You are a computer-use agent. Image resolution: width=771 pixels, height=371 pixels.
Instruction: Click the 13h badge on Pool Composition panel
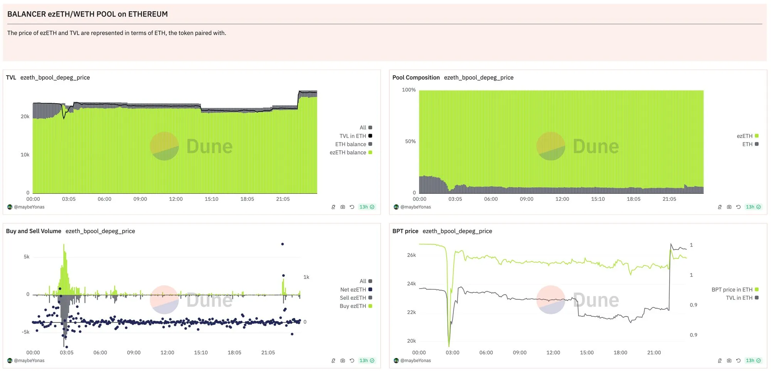(x=753, y=207)
